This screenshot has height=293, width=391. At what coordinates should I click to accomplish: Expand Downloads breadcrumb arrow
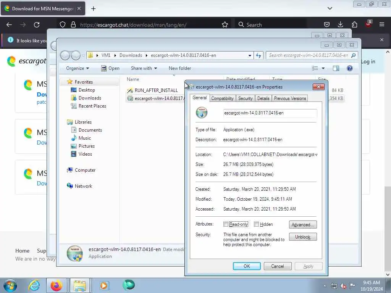(x=146, y=55)
